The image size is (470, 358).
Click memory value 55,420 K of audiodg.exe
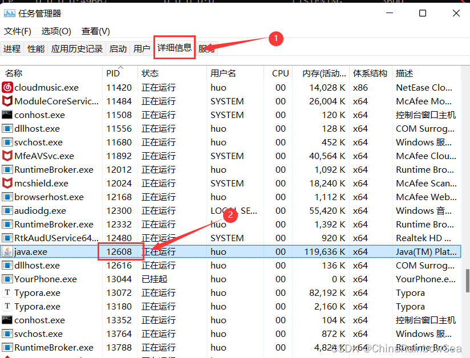click(x=327, y=210)
